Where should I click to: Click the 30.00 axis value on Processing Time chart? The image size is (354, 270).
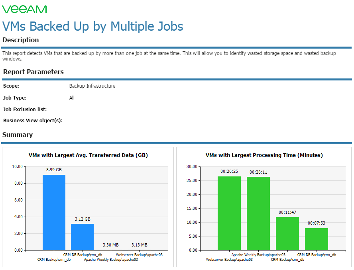(192, 167)
